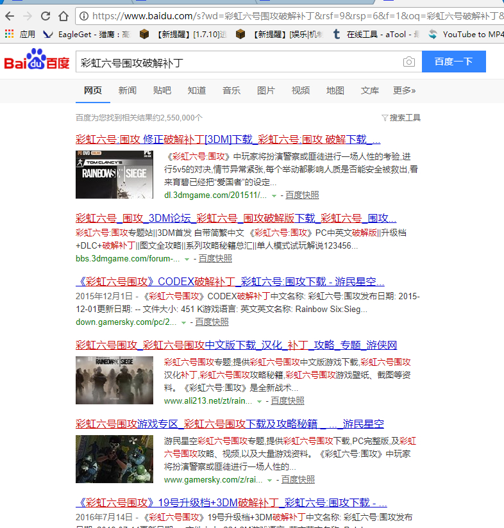Click the Rainbow Six Siege box cover thumbnail
This screenshot has height=528, width=504.
pos(114,174)
